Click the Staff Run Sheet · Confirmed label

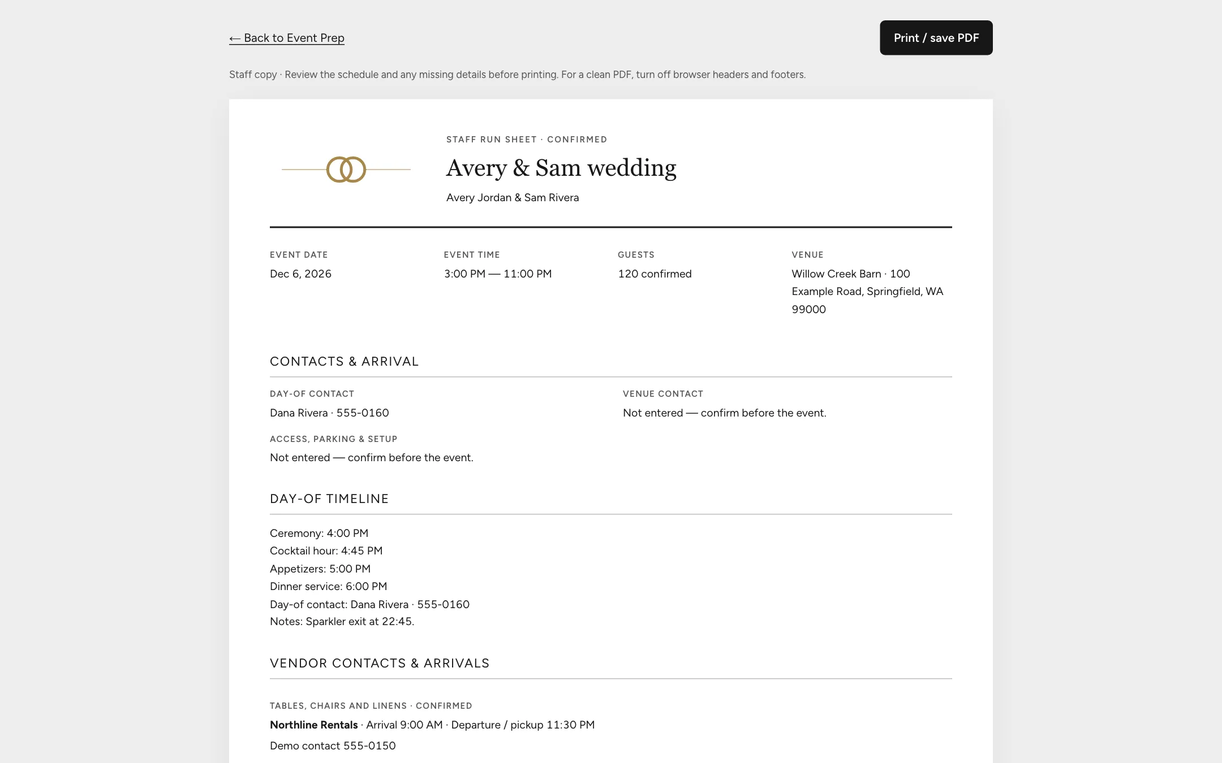527,140
